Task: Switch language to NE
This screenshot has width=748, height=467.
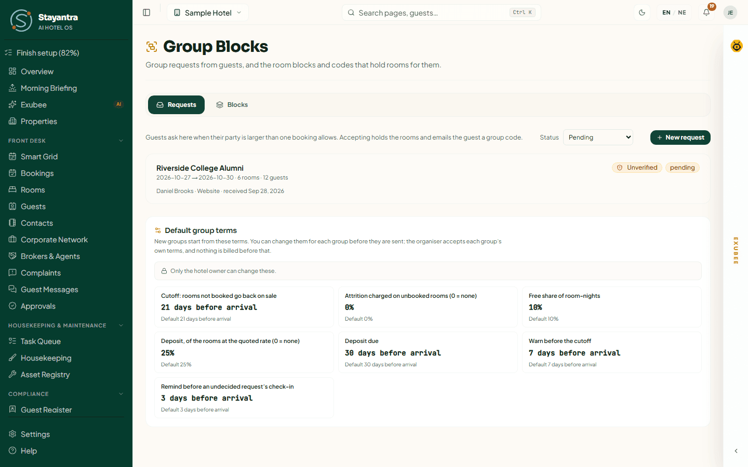Action: [682, 12]
